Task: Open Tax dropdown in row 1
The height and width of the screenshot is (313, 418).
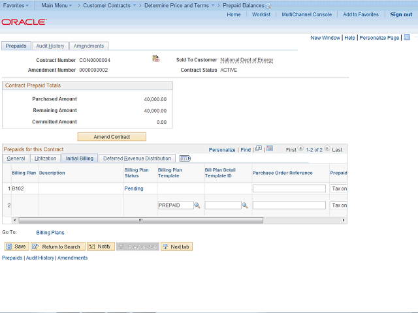Action: click(x=338, y=188)
